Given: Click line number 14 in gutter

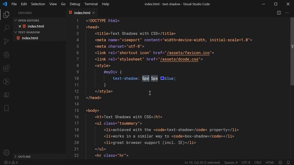Looking at the screenshot, I should (77, 104).
